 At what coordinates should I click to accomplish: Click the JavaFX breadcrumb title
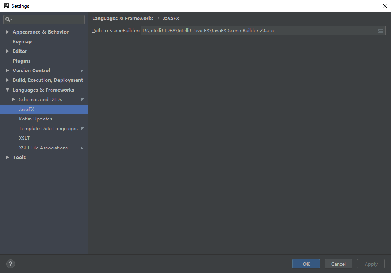click(x=171, y=19)
